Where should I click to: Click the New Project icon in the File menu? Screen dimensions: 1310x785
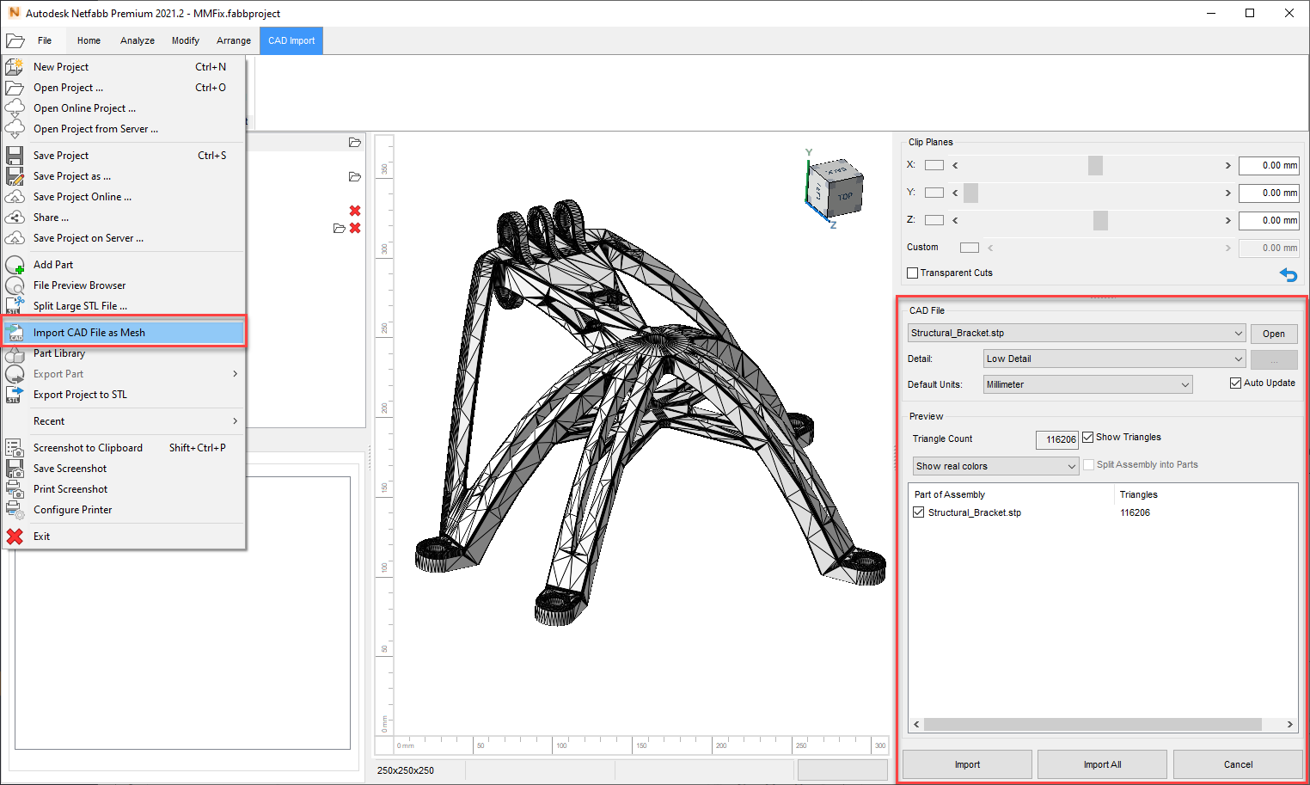pos(15,66)
